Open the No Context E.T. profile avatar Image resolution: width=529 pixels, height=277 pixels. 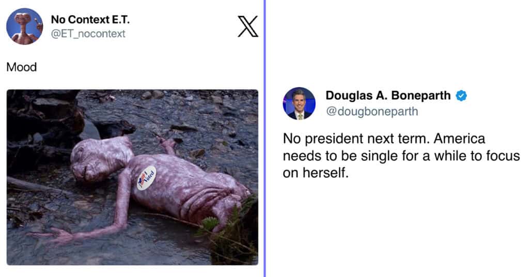[x=25, y=26]
